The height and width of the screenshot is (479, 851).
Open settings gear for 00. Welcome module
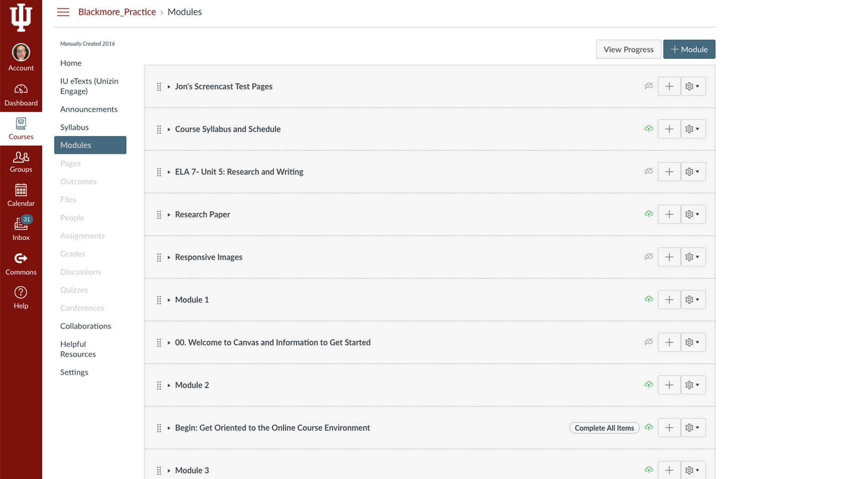pos(693,342)
